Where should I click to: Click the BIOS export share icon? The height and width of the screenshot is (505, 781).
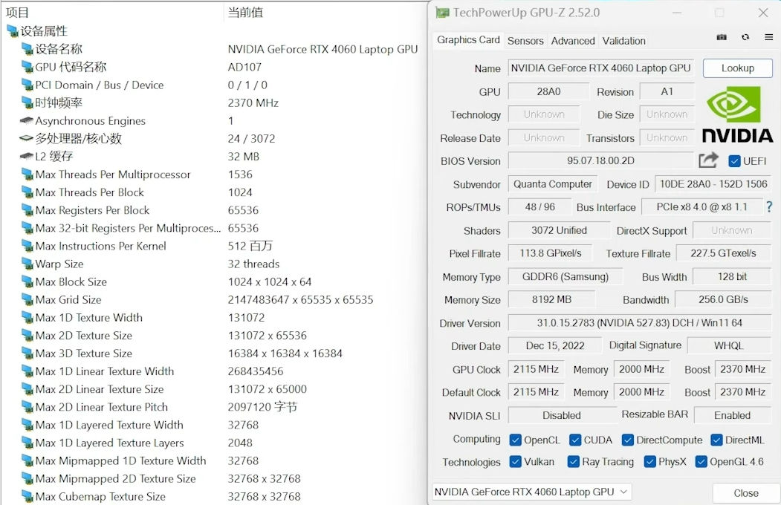[x=709, y=160]
